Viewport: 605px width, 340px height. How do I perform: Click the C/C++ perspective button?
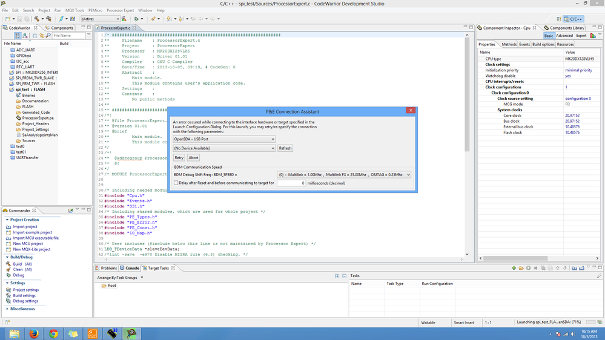[574, 19]
